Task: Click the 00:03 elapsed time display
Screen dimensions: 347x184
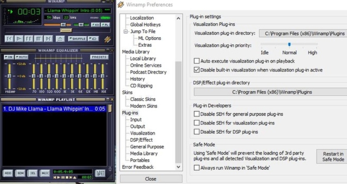Action: click(29, 12)
